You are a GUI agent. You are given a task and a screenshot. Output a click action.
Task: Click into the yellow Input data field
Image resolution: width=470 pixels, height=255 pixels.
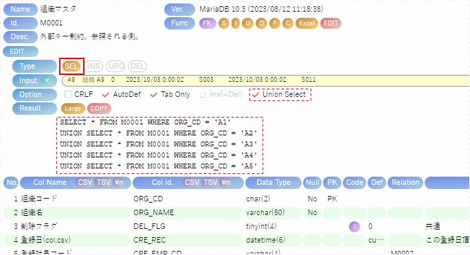[x=265, y=80]
